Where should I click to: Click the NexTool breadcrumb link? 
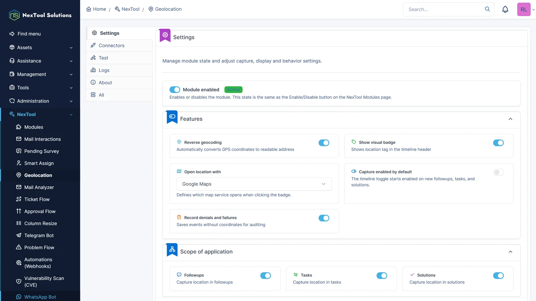[x=127, y=9]
